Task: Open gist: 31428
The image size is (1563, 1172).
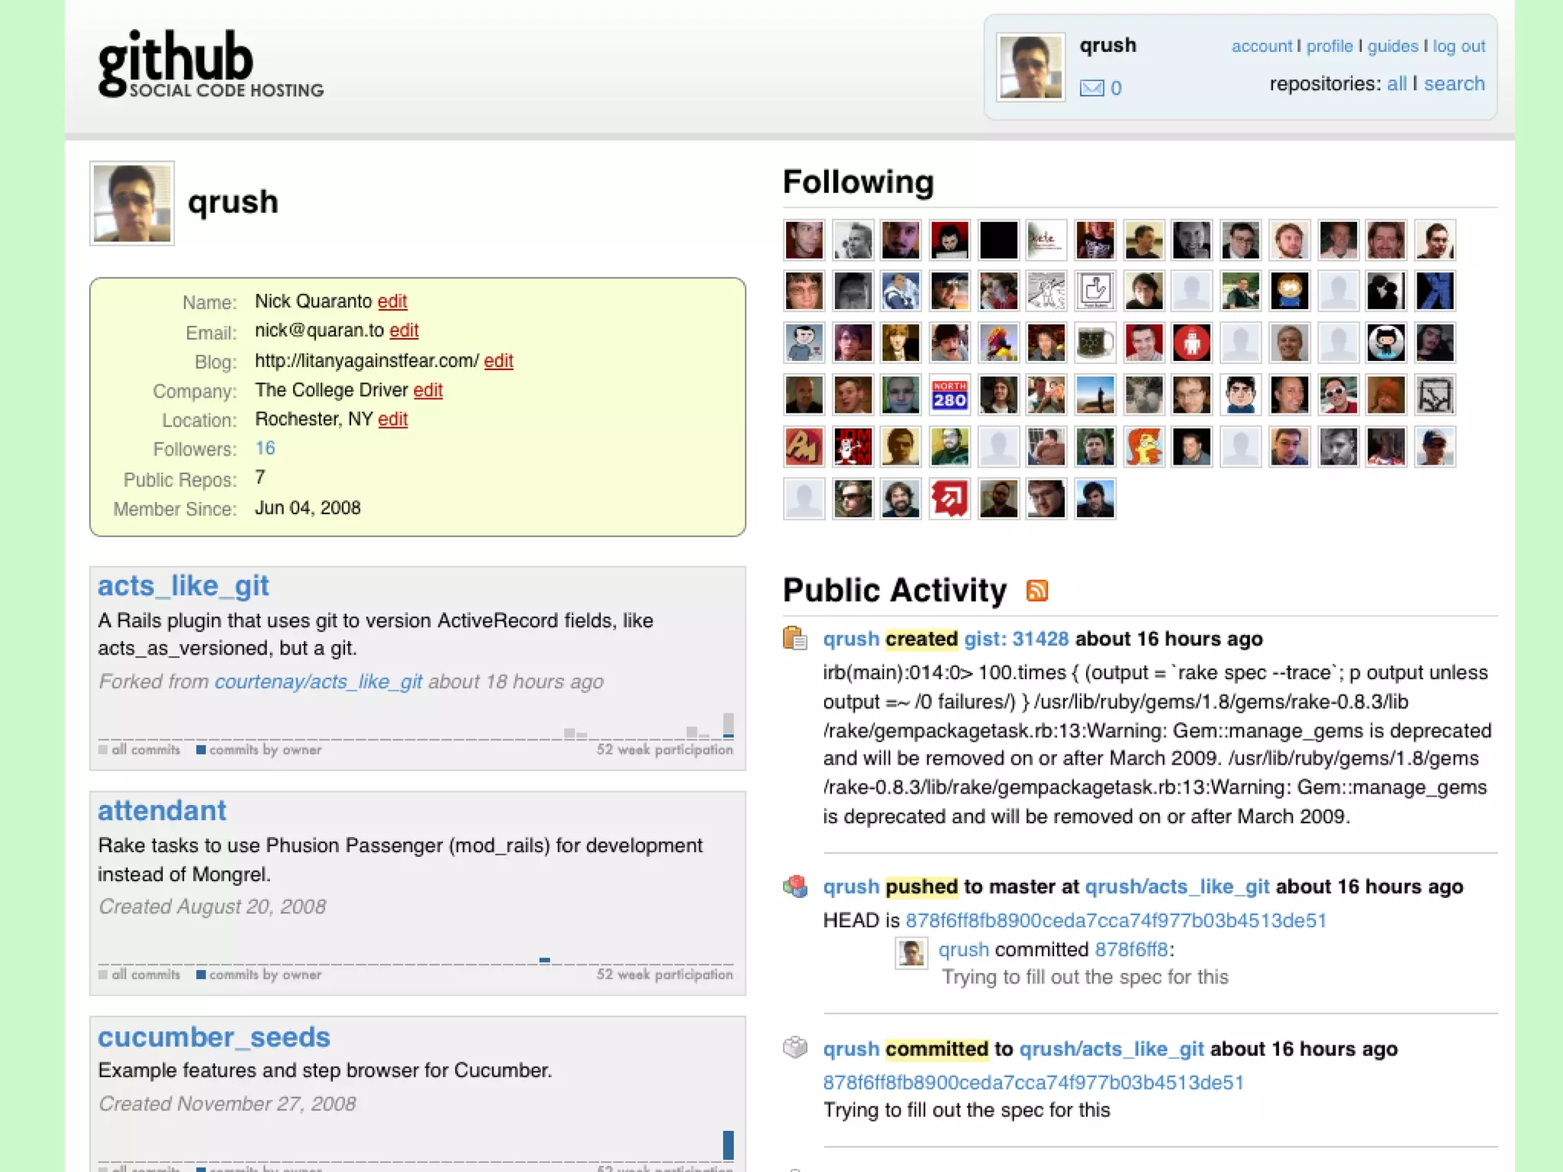Action: [1016, 639]
